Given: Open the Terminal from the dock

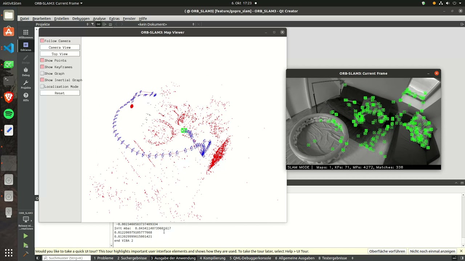Looking at the screenshot, I should pyautogui.click(x=9, y=81).
